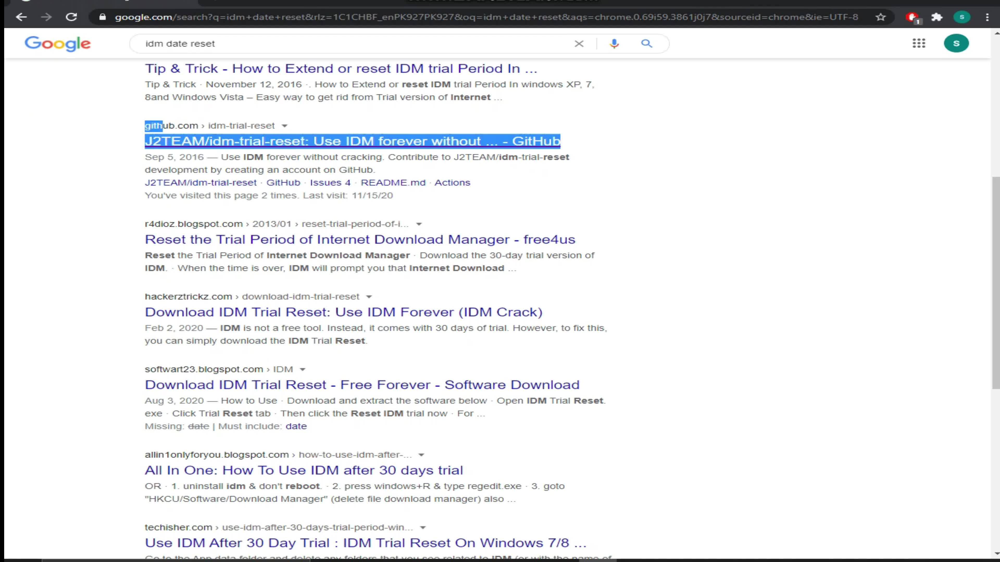Open the Chrome three-dot menu
The height and width of the screenshot is (562, 1000).
pos(987,17)
